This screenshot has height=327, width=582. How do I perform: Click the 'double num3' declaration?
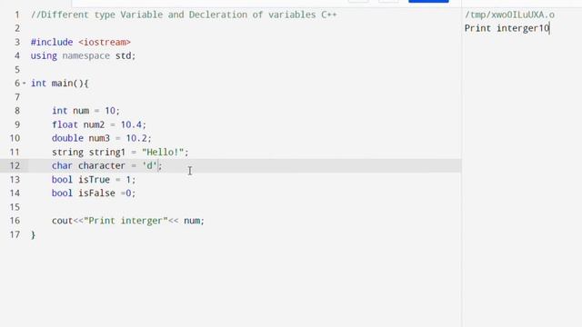point(81,138)
